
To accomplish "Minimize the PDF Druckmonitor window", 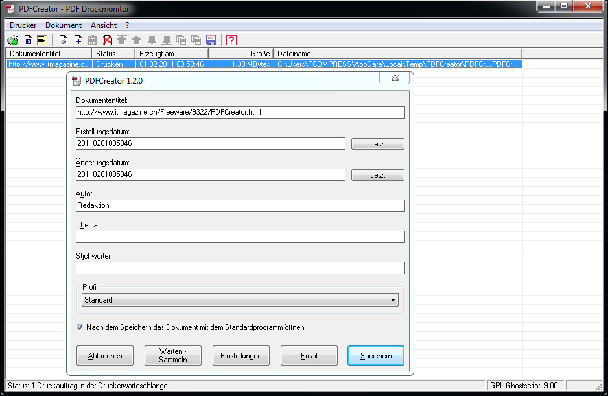I will pos(546,6).
